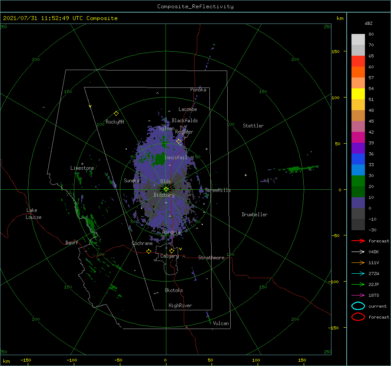Click the white 04DK arrow icon
The width and height of the screenshot is (391, 366).
point(358,252)
